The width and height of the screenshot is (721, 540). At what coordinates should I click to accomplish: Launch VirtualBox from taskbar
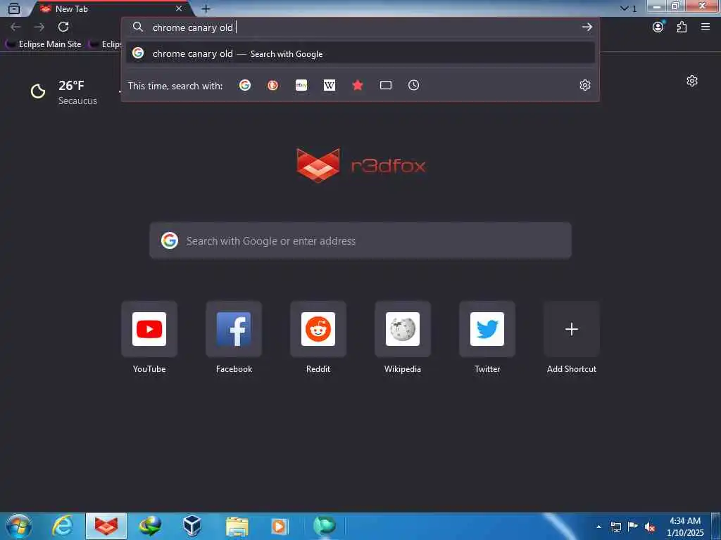point(192,526)
